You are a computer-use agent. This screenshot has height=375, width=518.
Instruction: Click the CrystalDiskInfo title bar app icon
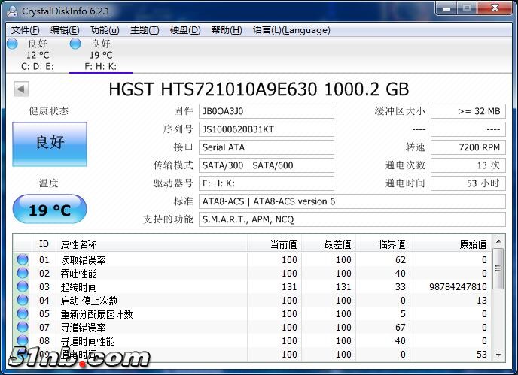[x=12, y=11]
